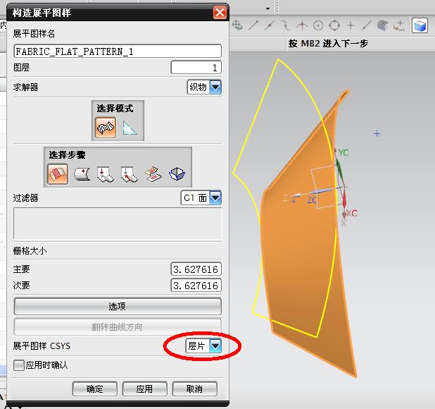Image resolution: width=435 pixels, height=409 pixels.
Task: Click the 图层 layer number field
Action: pyautogui.click(x=196, y=67)
